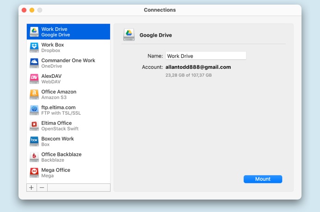320x212 pixels.
Task: Click the Amazon S3 icon beside Office Amazon
Action: coord(34,94)
